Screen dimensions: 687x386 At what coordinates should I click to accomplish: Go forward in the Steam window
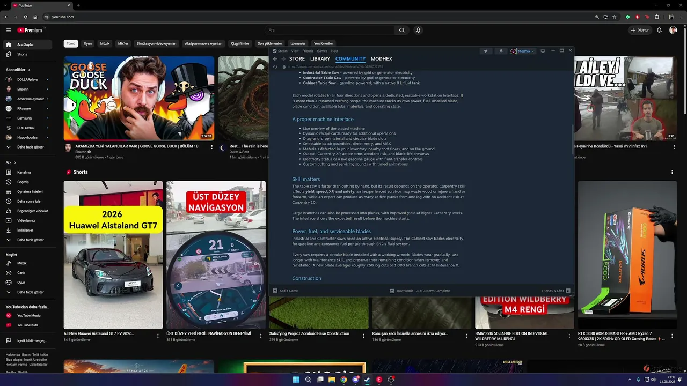(x=283, y=59)
